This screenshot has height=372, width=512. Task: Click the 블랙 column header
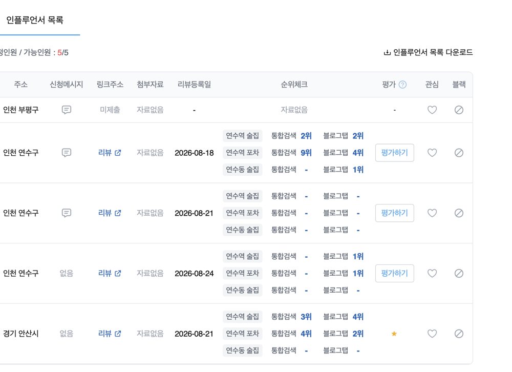459,85
